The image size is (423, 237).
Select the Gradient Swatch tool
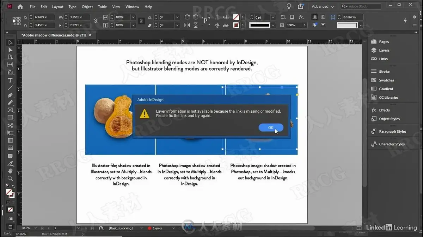click(x=10, y=140)
